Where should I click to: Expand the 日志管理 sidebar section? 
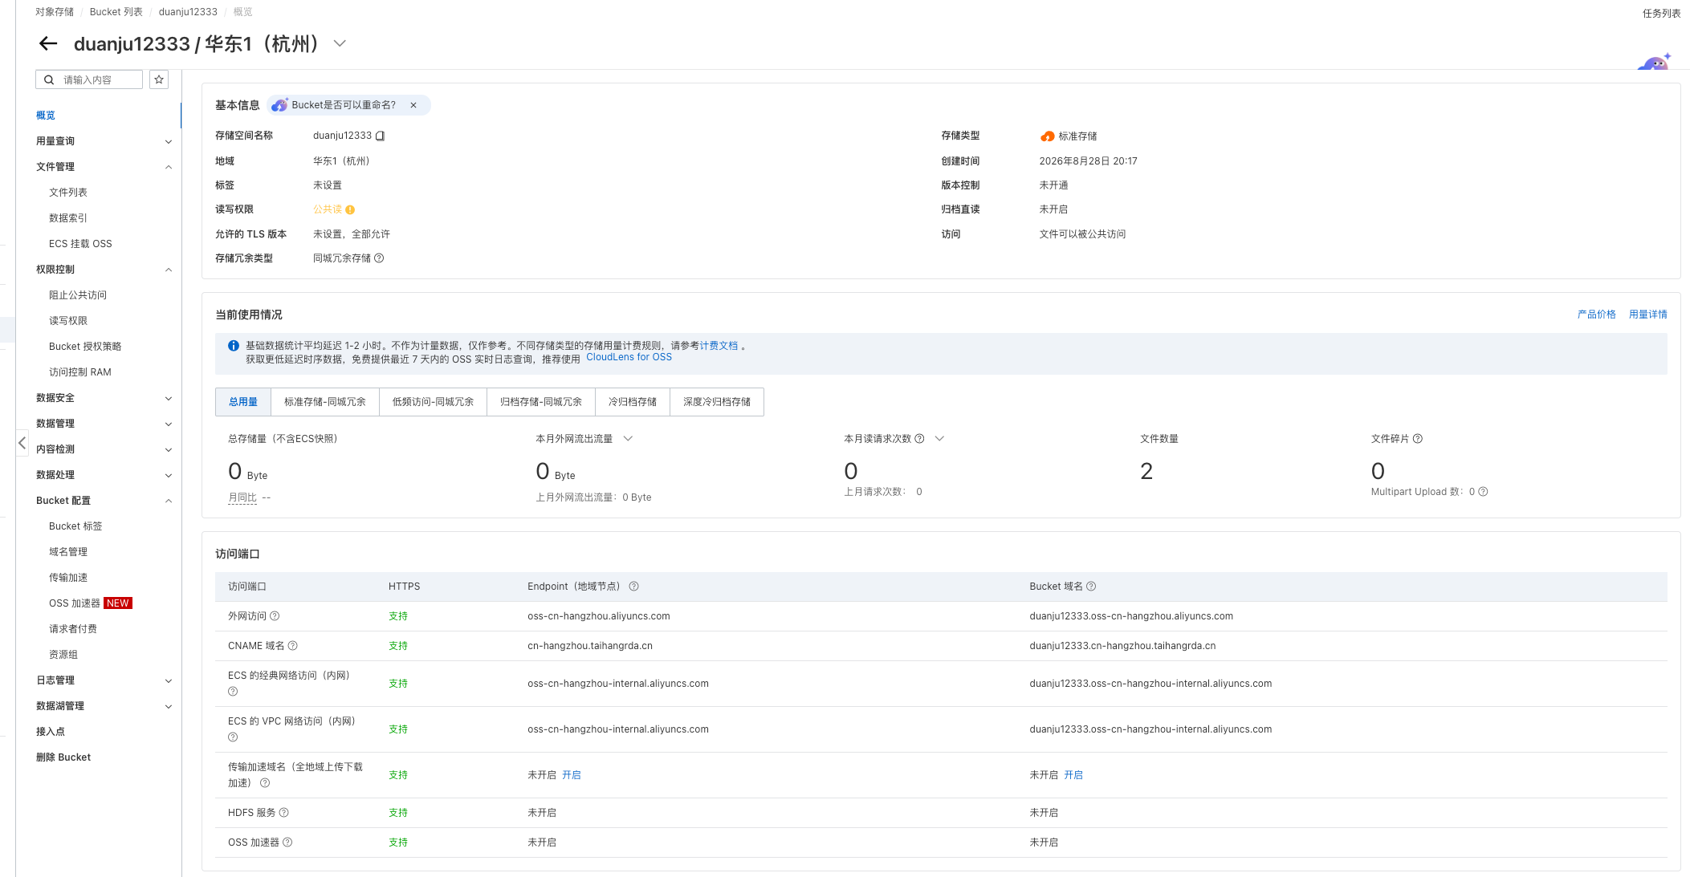(x=169, y=681)
